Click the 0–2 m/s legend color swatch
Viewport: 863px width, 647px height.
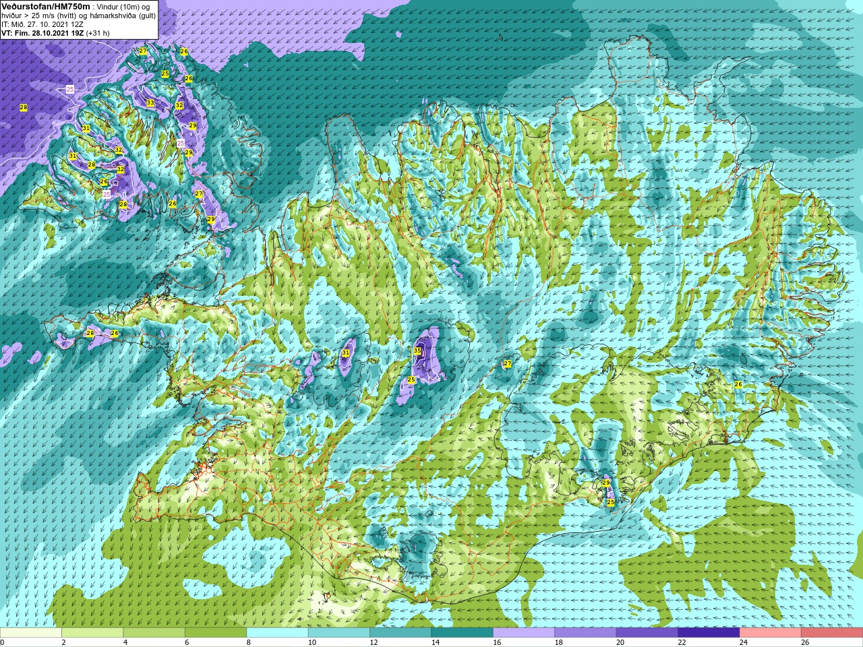click(31, 633)
